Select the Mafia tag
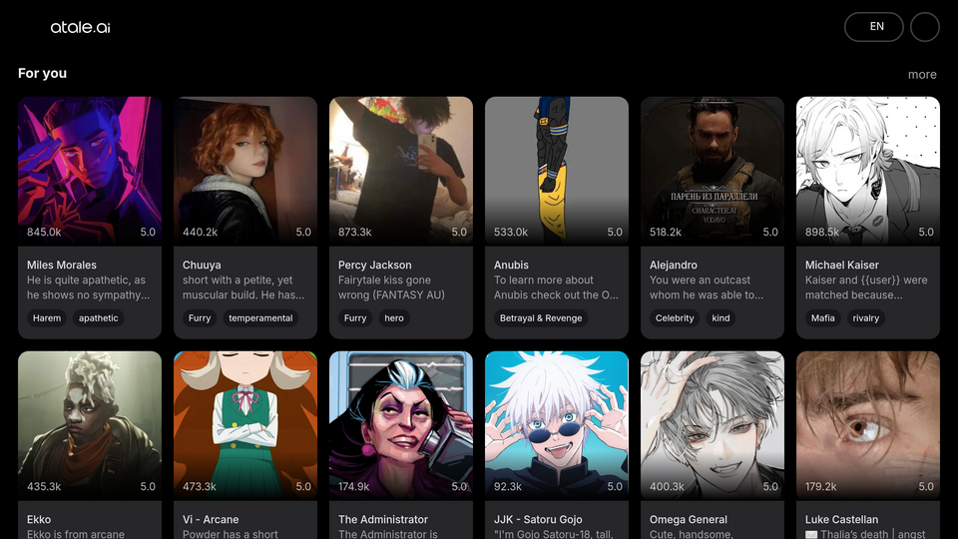 pos(823,317)
